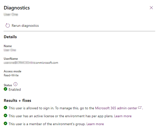The image size is (159, 139).
Task: Click the Status info circle icon
Action: click(16, 84)
